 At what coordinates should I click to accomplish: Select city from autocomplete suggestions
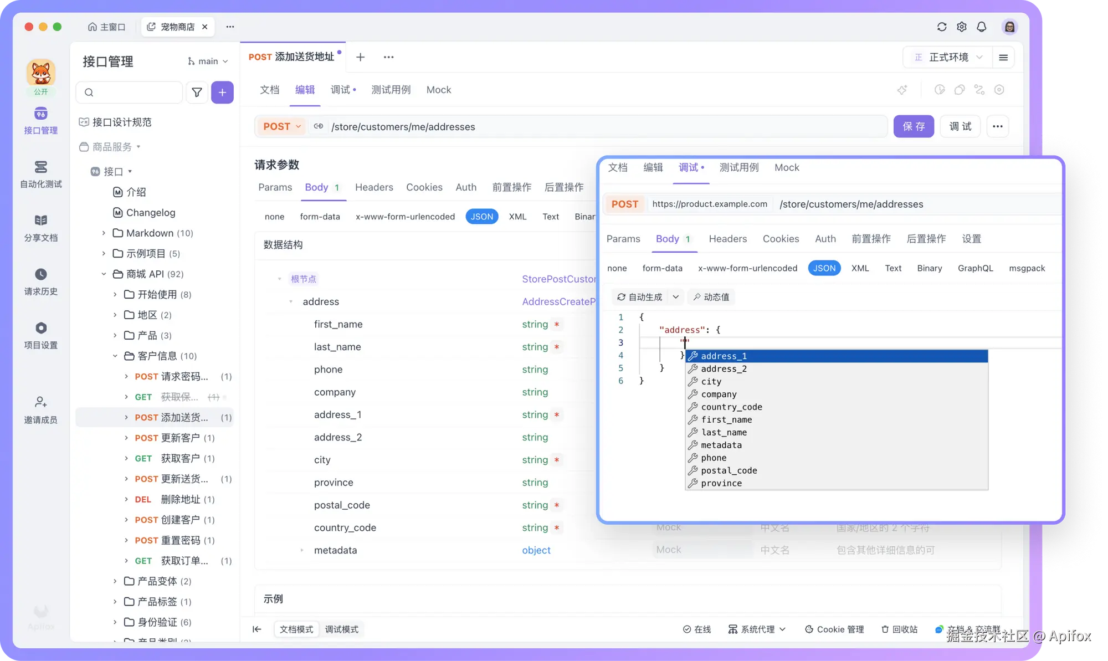[x=711, y=382]
